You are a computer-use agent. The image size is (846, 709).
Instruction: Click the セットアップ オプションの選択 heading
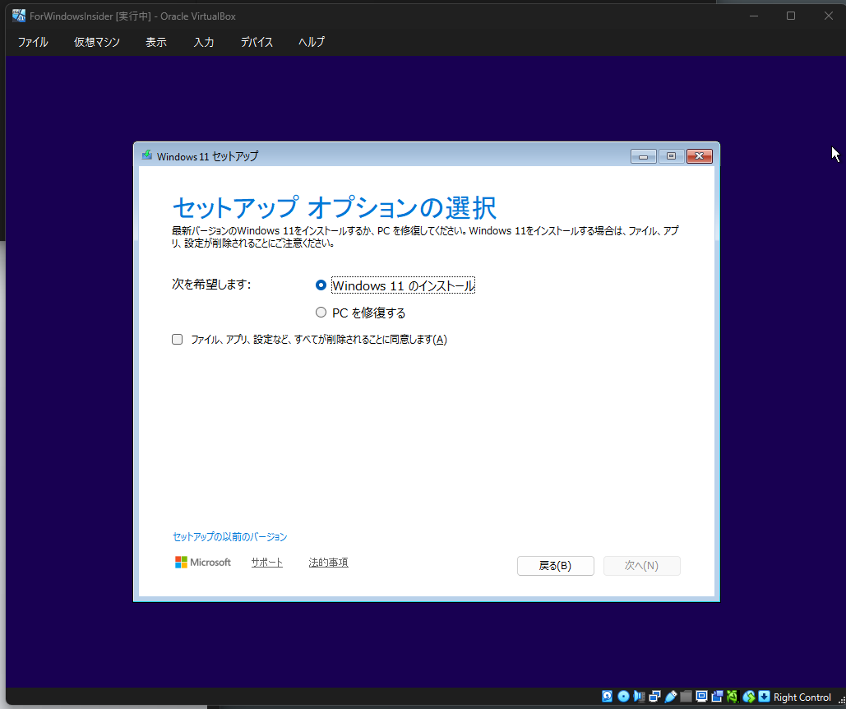coord(335,207)
